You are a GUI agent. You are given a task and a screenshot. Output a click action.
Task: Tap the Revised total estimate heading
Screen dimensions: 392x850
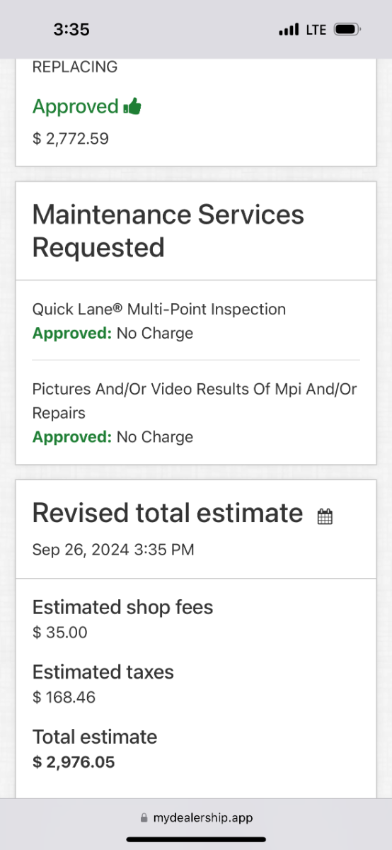tap(168, 513)
